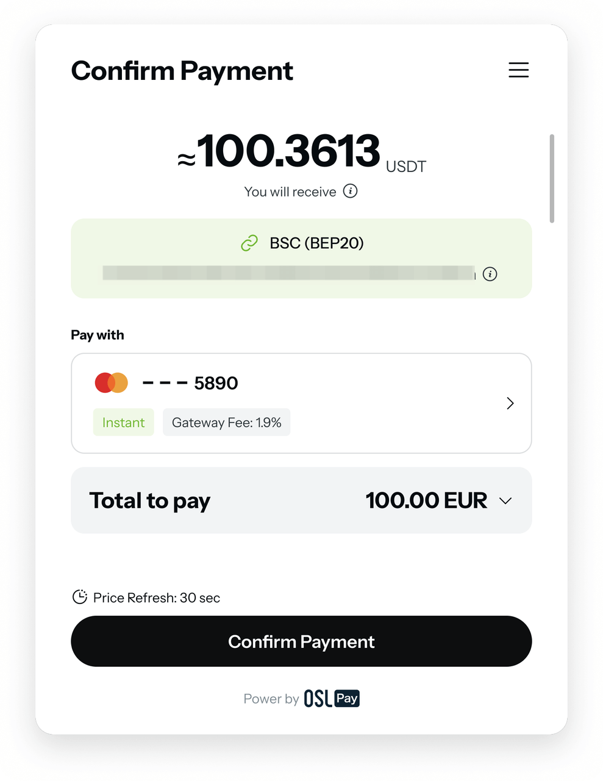Image resolution: width=603 pixels, height=781 pixels.
Task: Open card selection with right chevron
Action: (x=510, y=403)
